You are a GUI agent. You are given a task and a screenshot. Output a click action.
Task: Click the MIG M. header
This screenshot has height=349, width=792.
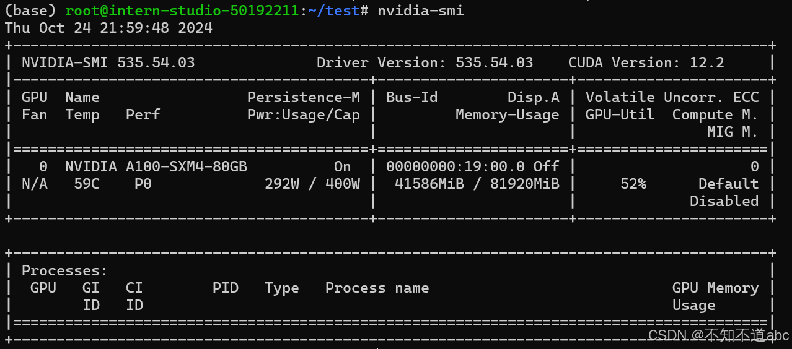733,132
